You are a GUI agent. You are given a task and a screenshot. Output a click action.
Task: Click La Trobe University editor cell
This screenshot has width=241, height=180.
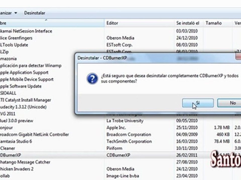[125, 120]
